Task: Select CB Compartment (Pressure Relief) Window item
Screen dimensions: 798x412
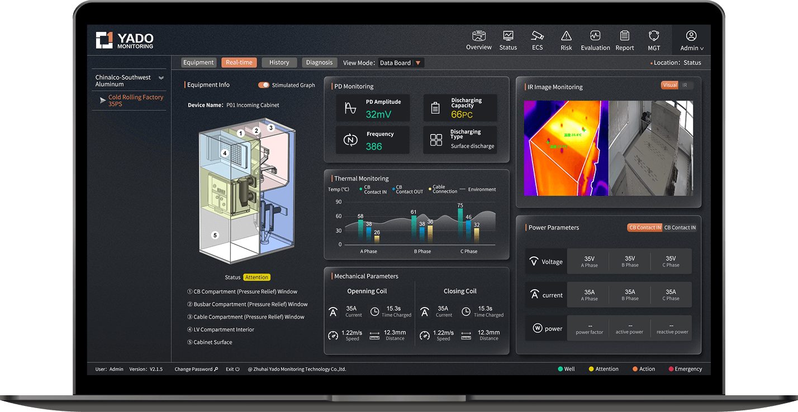Action: [242, 291]
